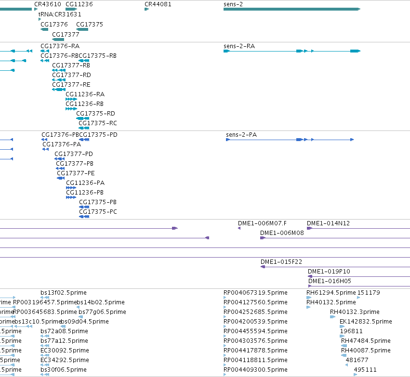Open EST bs09d04.5prime label
Viewport: 410px width, 377px height.
[x=85, y=322]
